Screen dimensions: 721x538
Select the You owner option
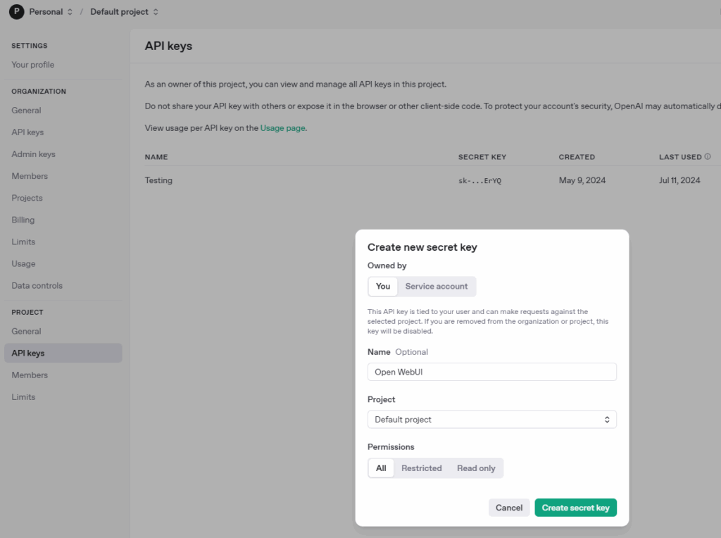pos(382,286)
